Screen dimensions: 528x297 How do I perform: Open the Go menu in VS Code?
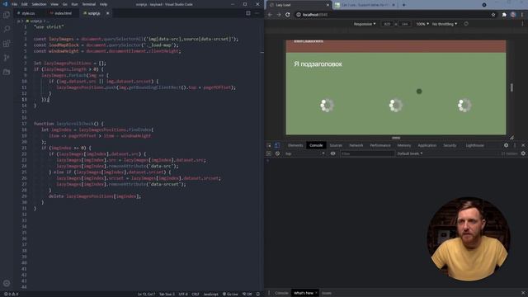(64, 4)
